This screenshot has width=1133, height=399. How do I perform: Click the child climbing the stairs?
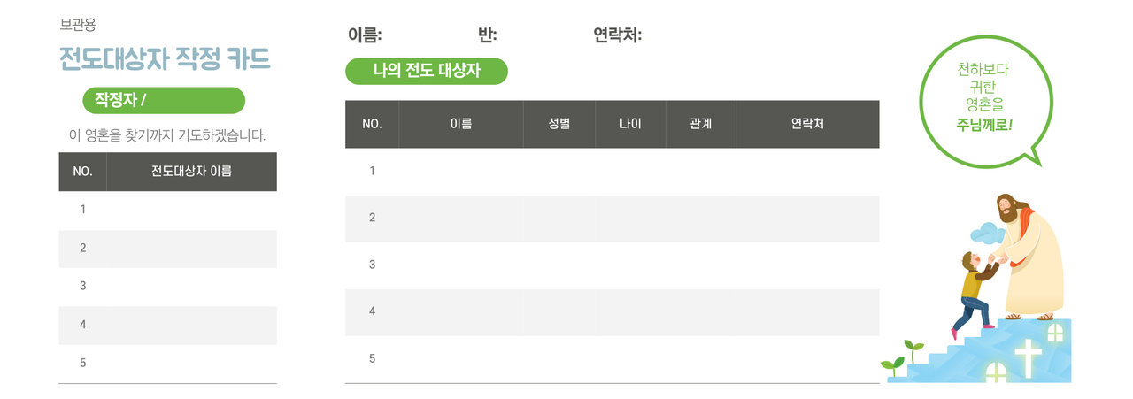pyautogui.click(x=971, y=292)
